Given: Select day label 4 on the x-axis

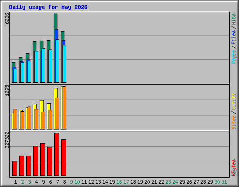Looking at the screenshot, I should pos(36,182).
